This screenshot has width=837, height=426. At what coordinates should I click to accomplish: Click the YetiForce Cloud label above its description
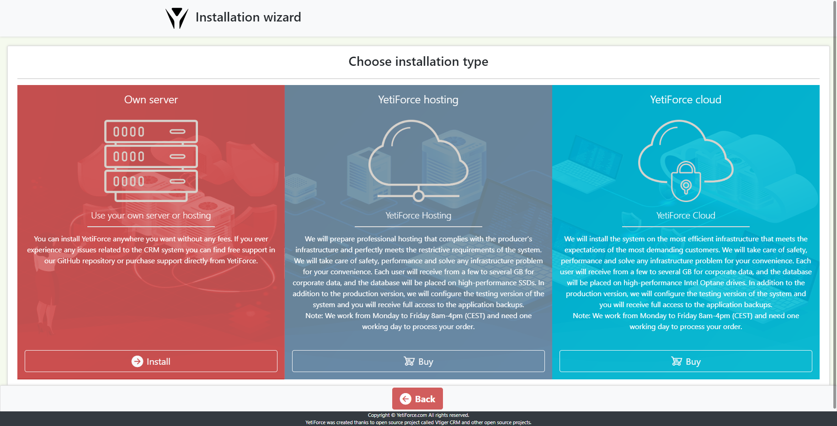(685, 215)
